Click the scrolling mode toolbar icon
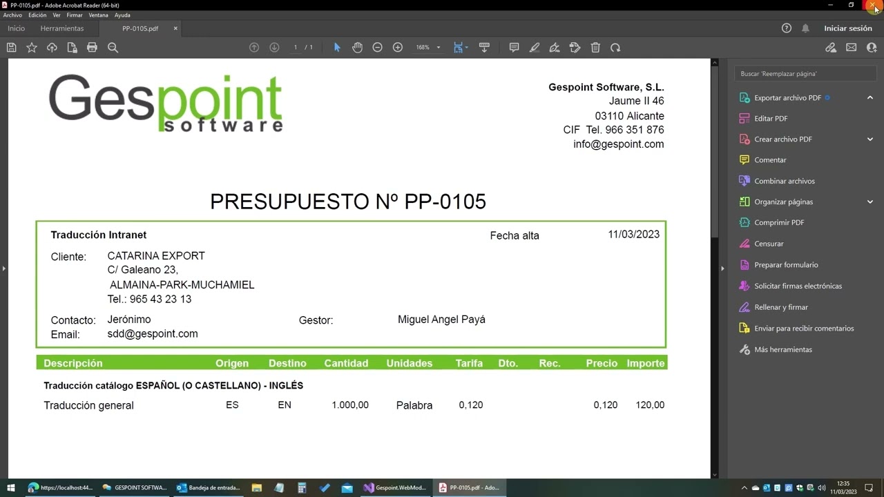This screenshot has height=497, width=884. 484,48
